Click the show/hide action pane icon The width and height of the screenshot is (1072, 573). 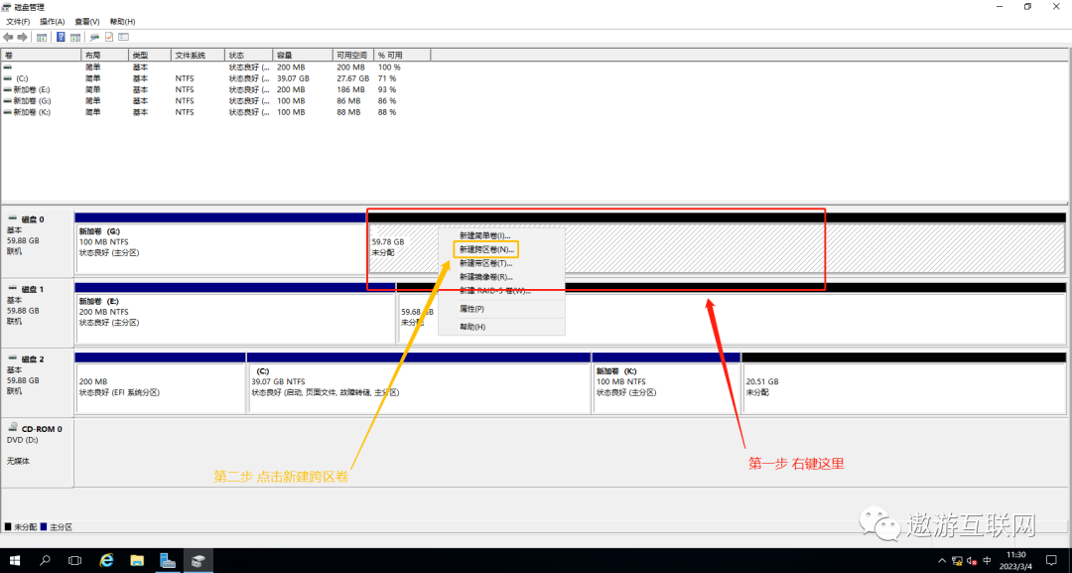click(x=75, y=37)
